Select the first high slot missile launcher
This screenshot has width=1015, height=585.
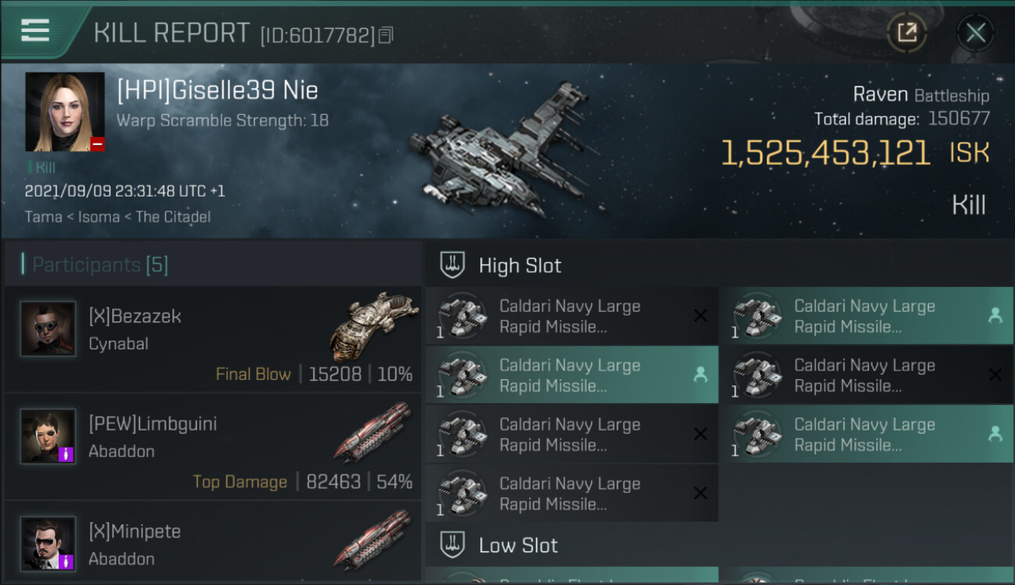pos(570,316)
